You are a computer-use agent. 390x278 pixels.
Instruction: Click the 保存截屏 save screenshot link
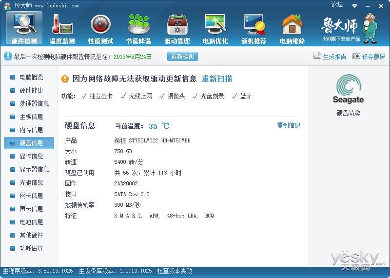[x=374, y=57]
